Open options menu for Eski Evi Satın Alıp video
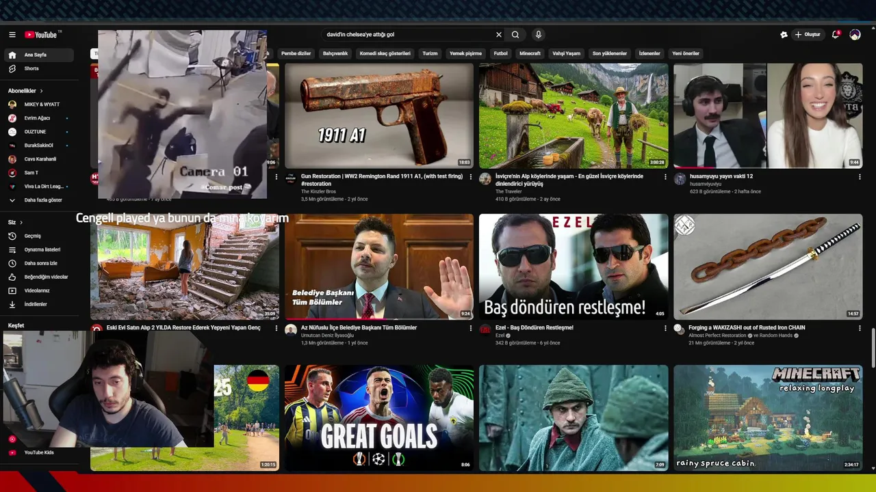The image size is (876, 492). tap(276, 328)
